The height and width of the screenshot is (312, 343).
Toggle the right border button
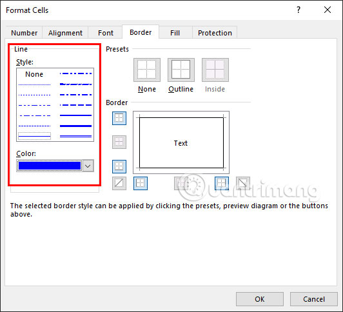[x=222, y=183]
